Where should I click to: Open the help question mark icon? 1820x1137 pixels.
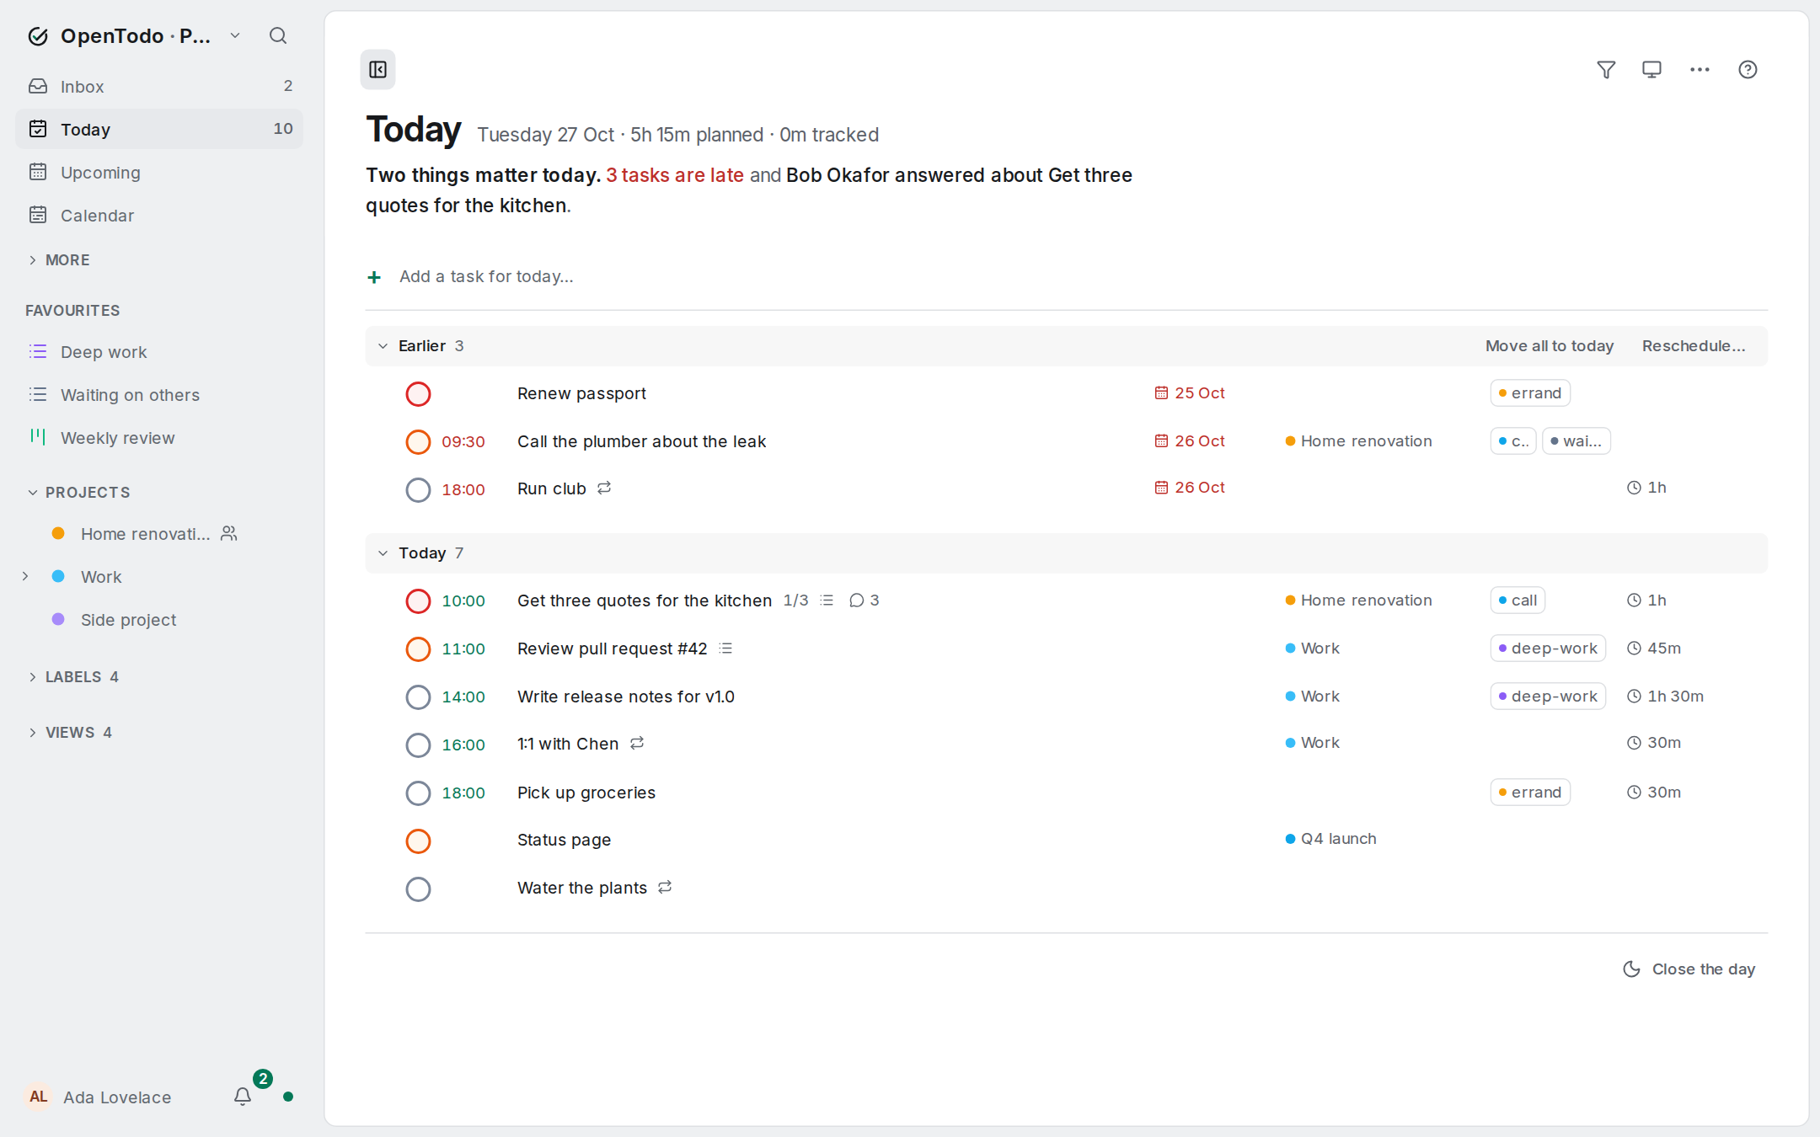1748,69
